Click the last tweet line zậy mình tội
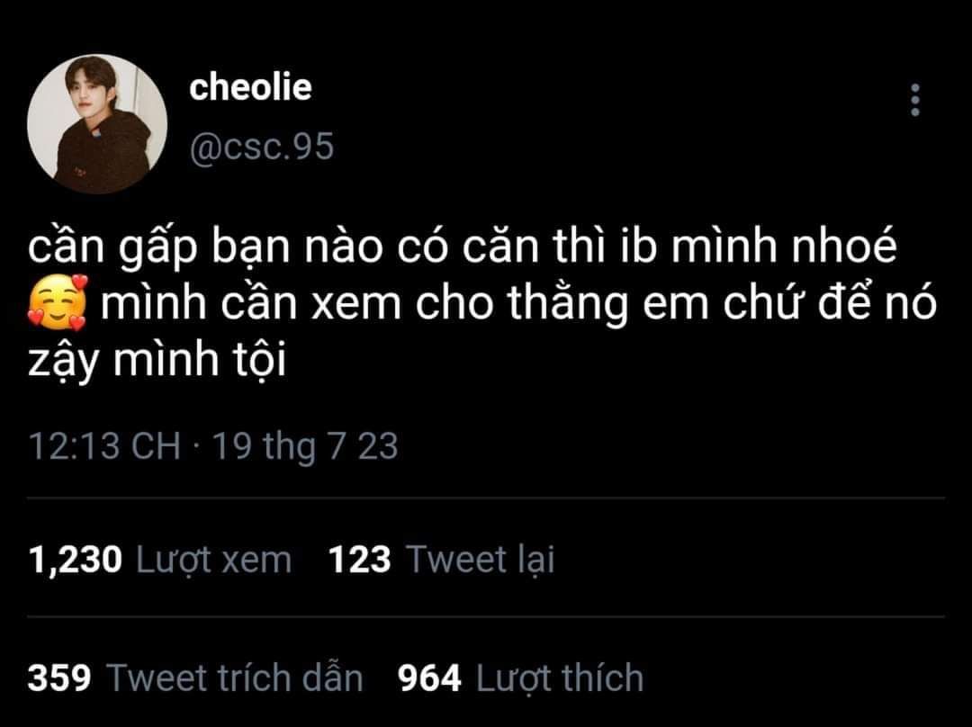This screenshot has width=972, height=727. click(x=157, y=360)
